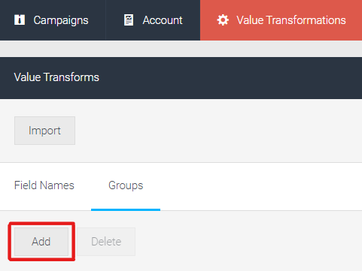Click the Campaigns info icon

[20, 20]
